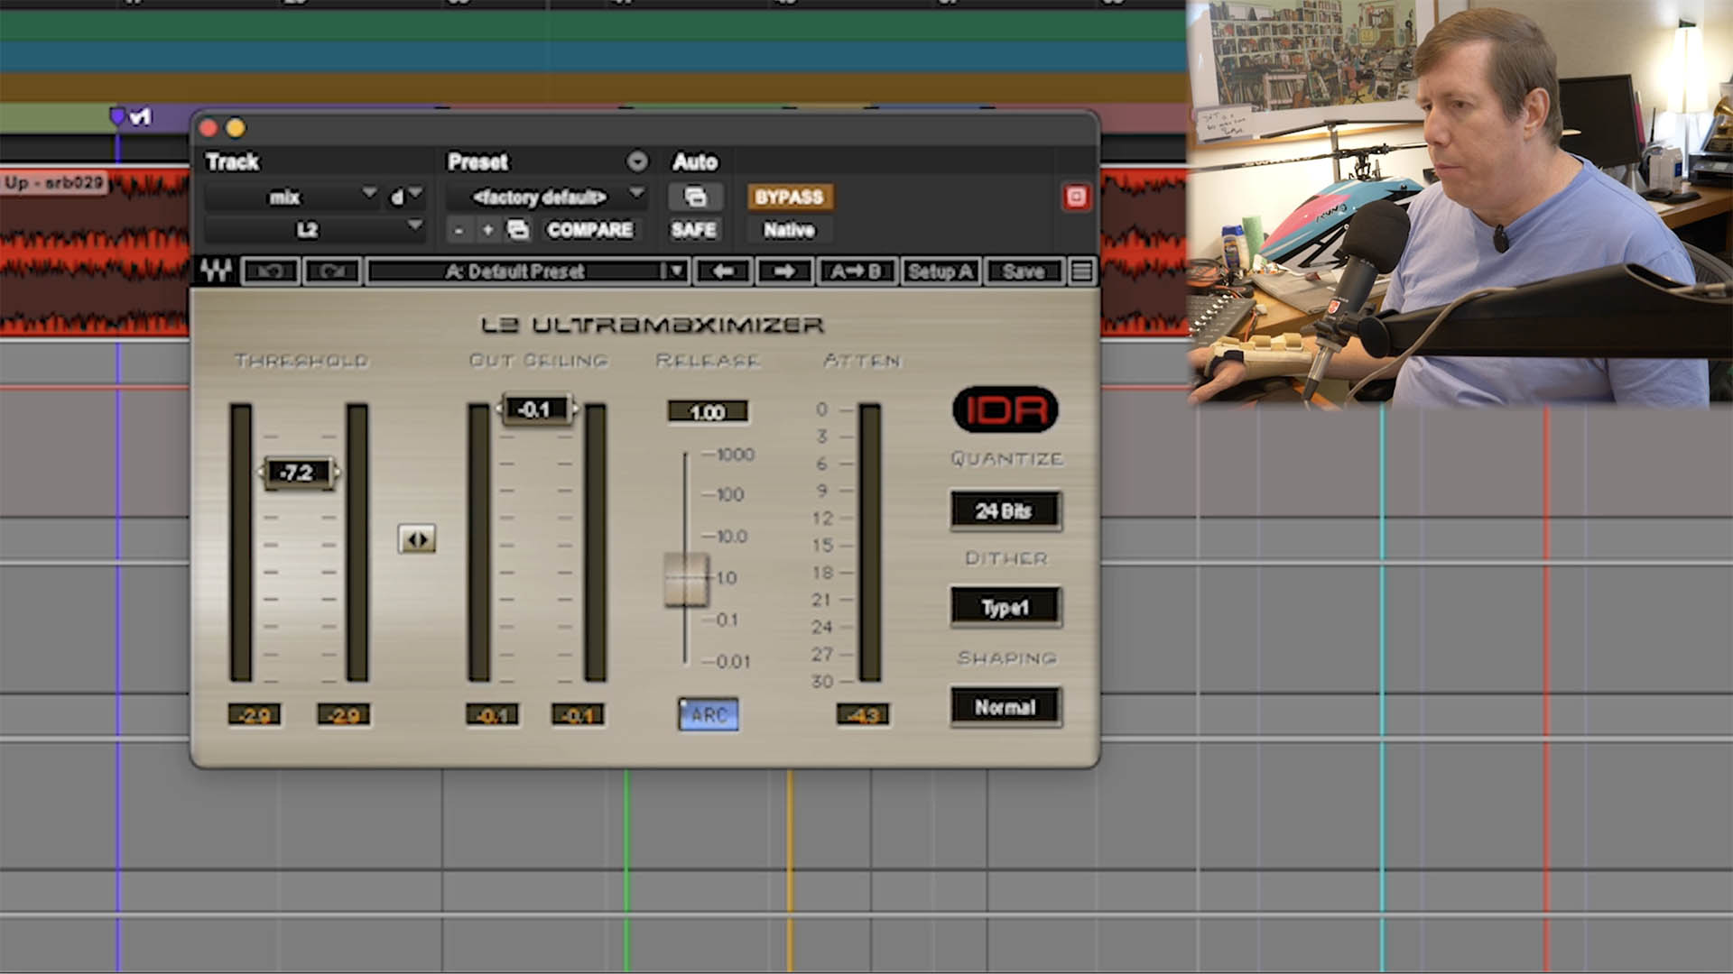
Task: Load next preset with right arrow
Action: coord(783,271)
